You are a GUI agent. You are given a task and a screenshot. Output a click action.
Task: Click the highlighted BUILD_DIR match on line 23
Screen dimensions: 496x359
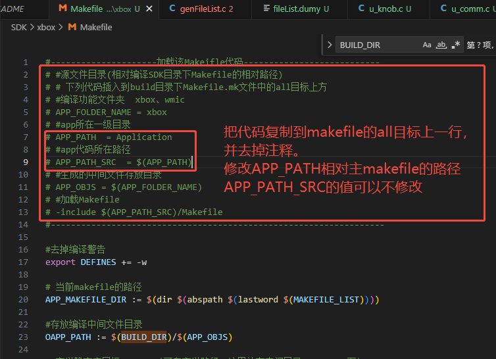pos(144,337)
